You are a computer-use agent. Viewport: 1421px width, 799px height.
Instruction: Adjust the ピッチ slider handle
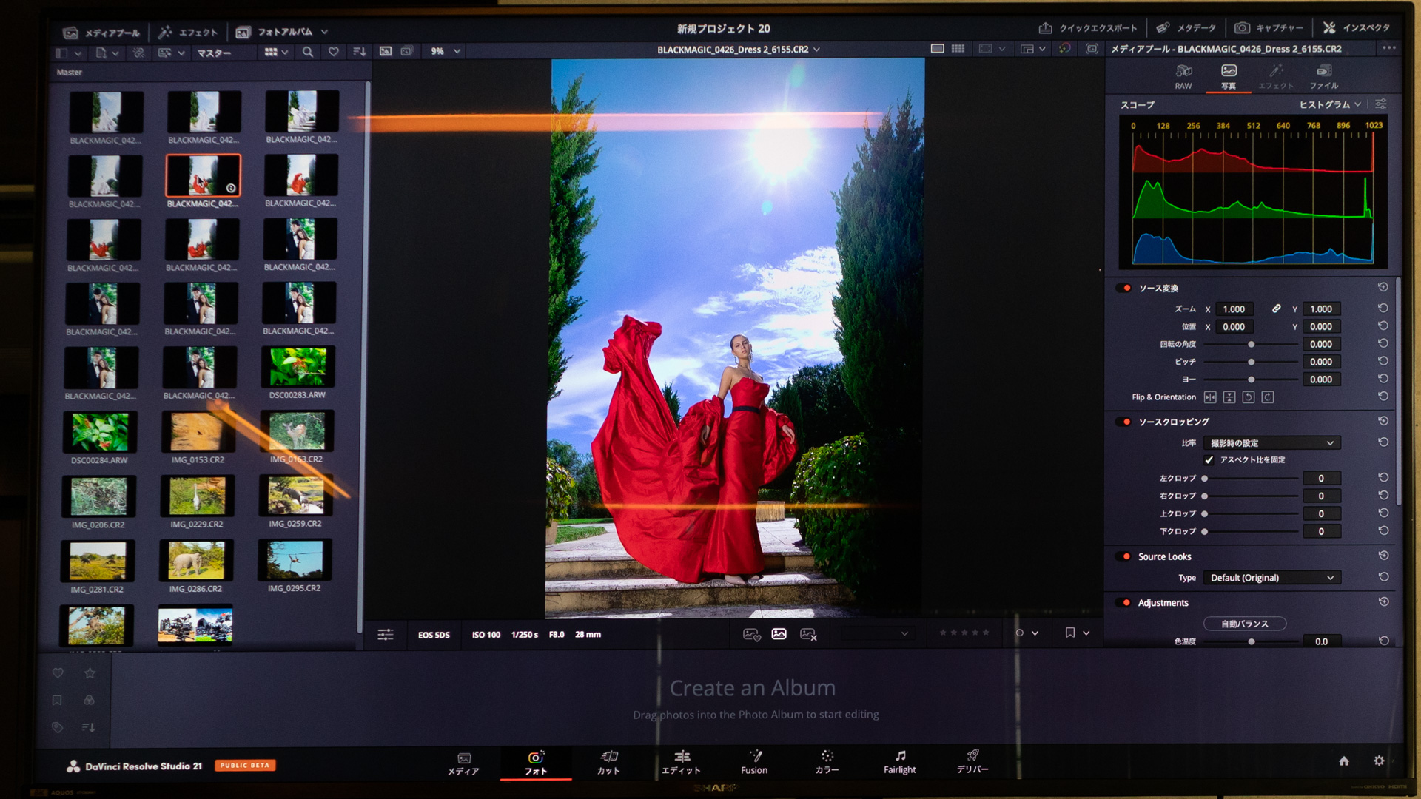click(1252, 363)
